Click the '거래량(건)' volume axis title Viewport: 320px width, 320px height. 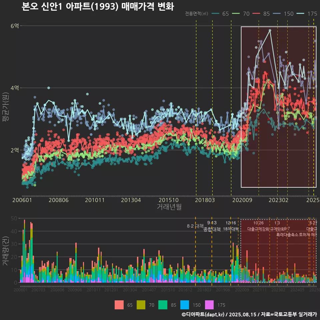click(x=6, y=251)
